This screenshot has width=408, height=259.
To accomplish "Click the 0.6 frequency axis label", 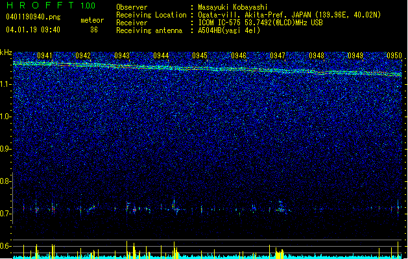I will [x=5, y=246].
